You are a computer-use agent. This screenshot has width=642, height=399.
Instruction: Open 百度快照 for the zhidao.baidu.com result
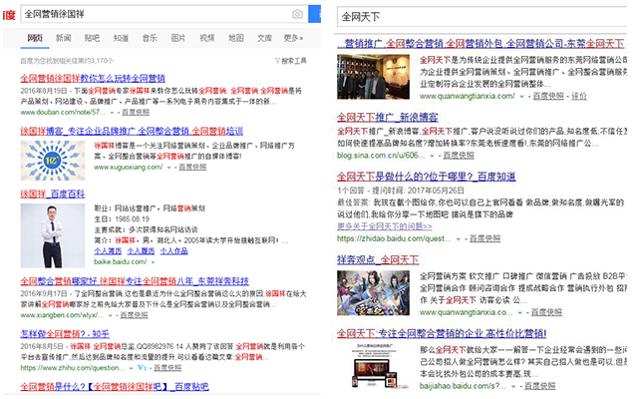click(484, 238)
